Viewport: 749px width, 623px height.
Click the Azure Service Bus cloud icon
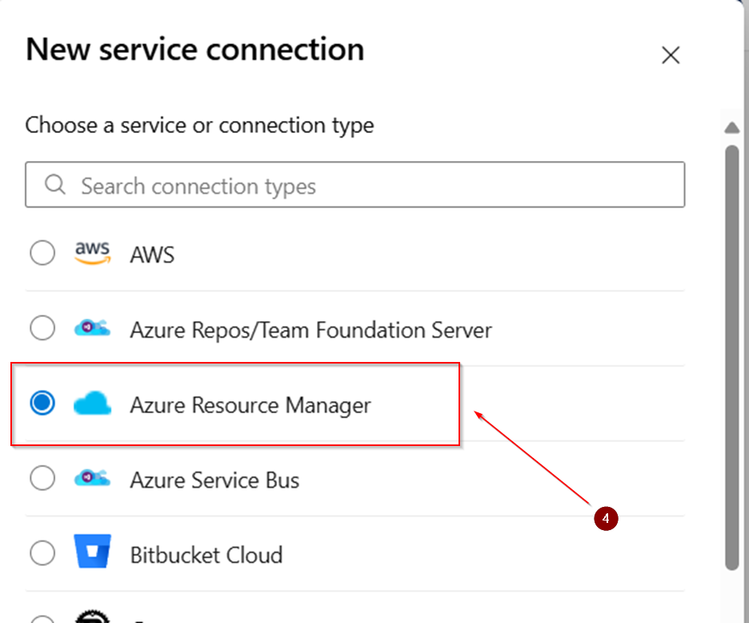click(x=92, y=478)
